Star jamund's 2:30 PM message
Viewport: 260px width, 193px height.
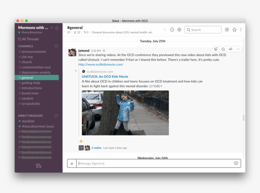104,51
